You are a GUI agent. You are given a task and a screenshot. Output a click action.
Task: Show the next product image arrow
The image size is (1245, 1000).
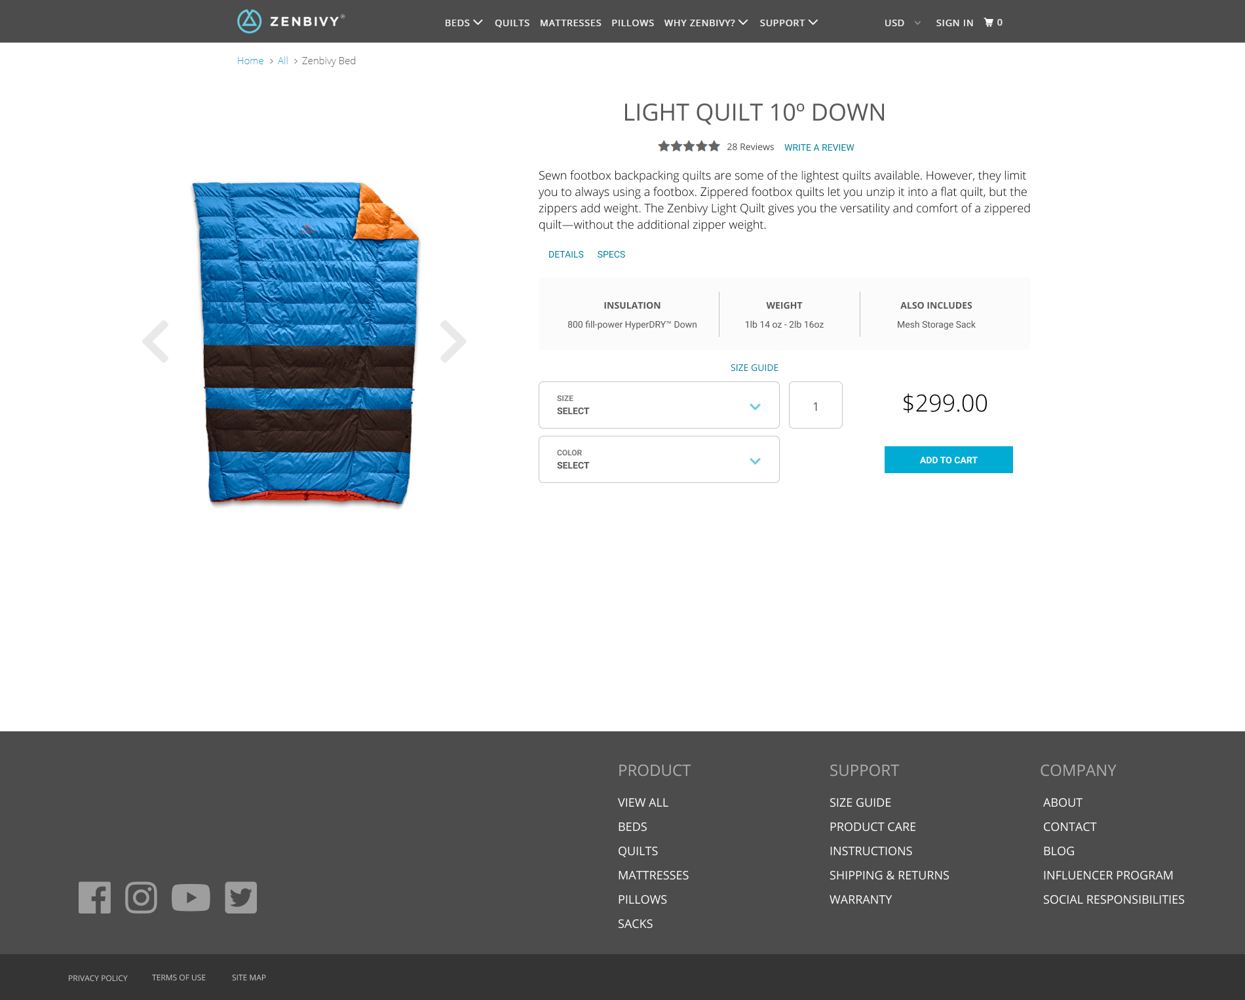click(x=453, y=341)
